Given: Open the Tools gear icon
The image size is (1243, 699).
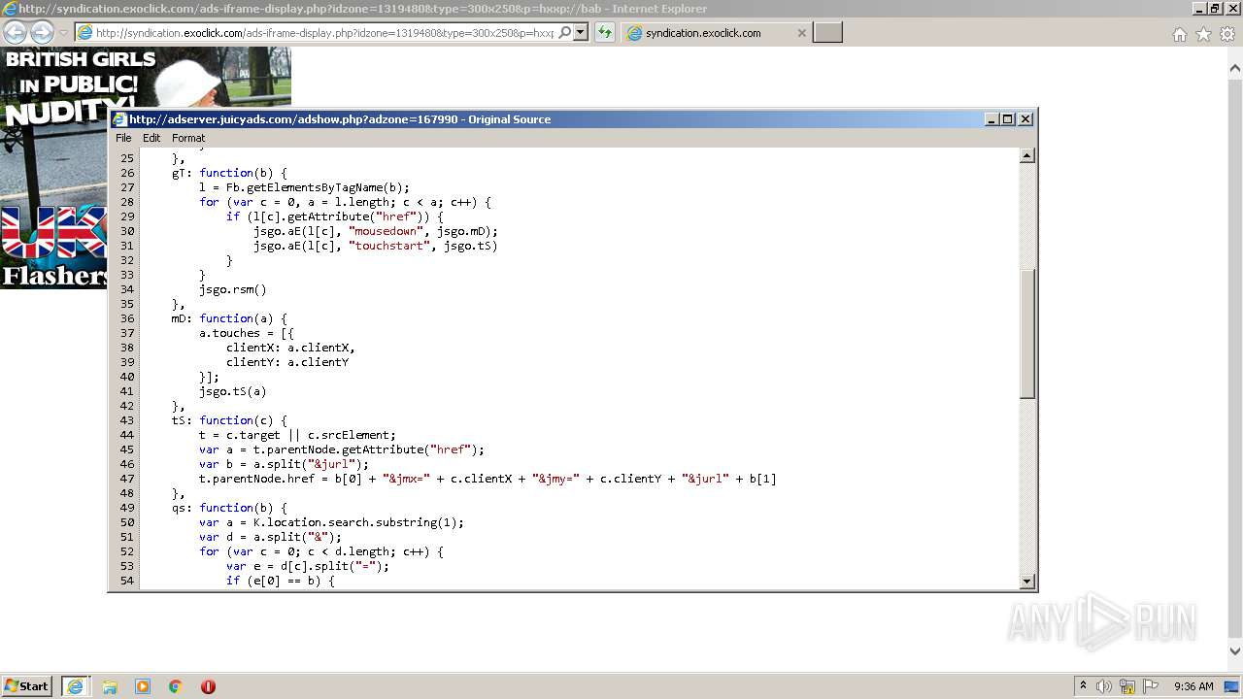Looking at the screenshot, I should tap(1227, 34).
